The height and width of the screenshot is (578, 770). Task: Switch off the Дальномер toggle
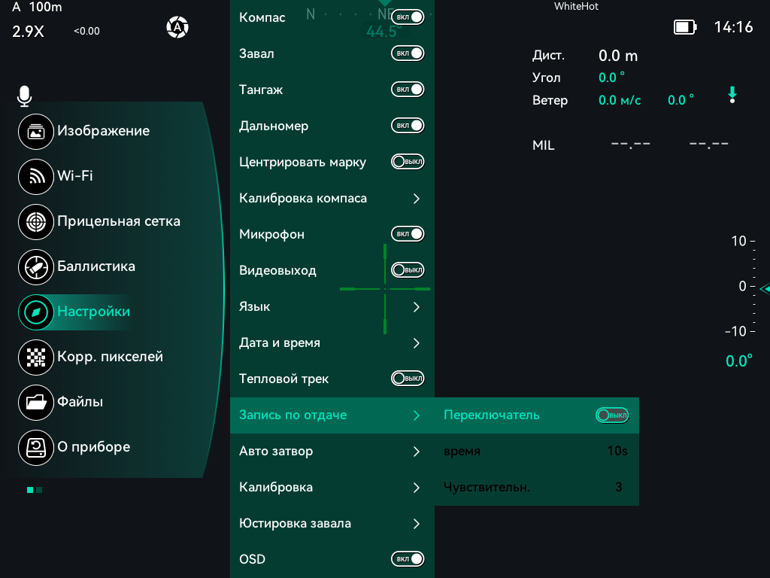point(408,126)
